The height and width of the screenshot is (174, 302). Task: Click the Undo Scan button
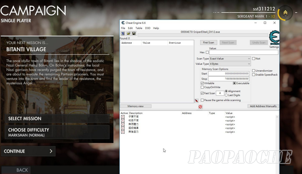(x=259, y=42)
